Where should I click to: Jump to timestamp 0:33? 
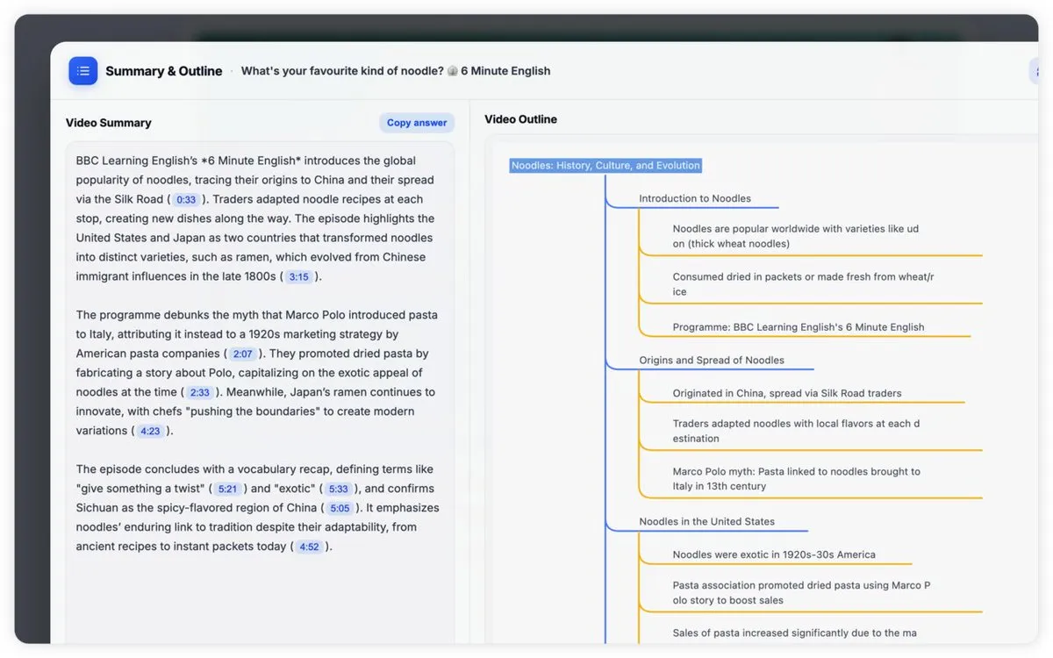tap(186, 200)
